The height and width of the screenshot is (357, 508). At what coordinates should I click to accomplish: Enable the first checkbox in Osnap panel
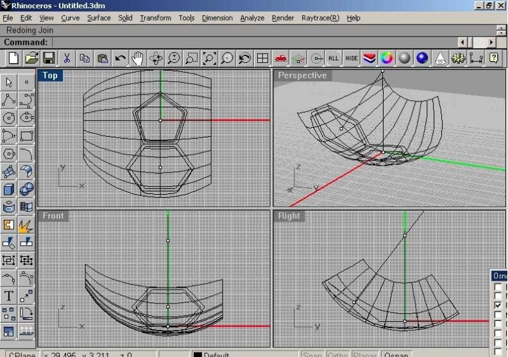click(498, 286)
